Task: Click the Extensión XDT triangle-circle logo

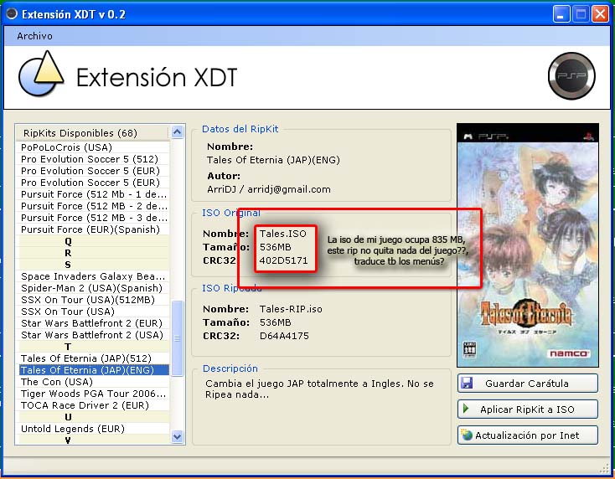Action: pyautogui.click(x=41, y=74)
